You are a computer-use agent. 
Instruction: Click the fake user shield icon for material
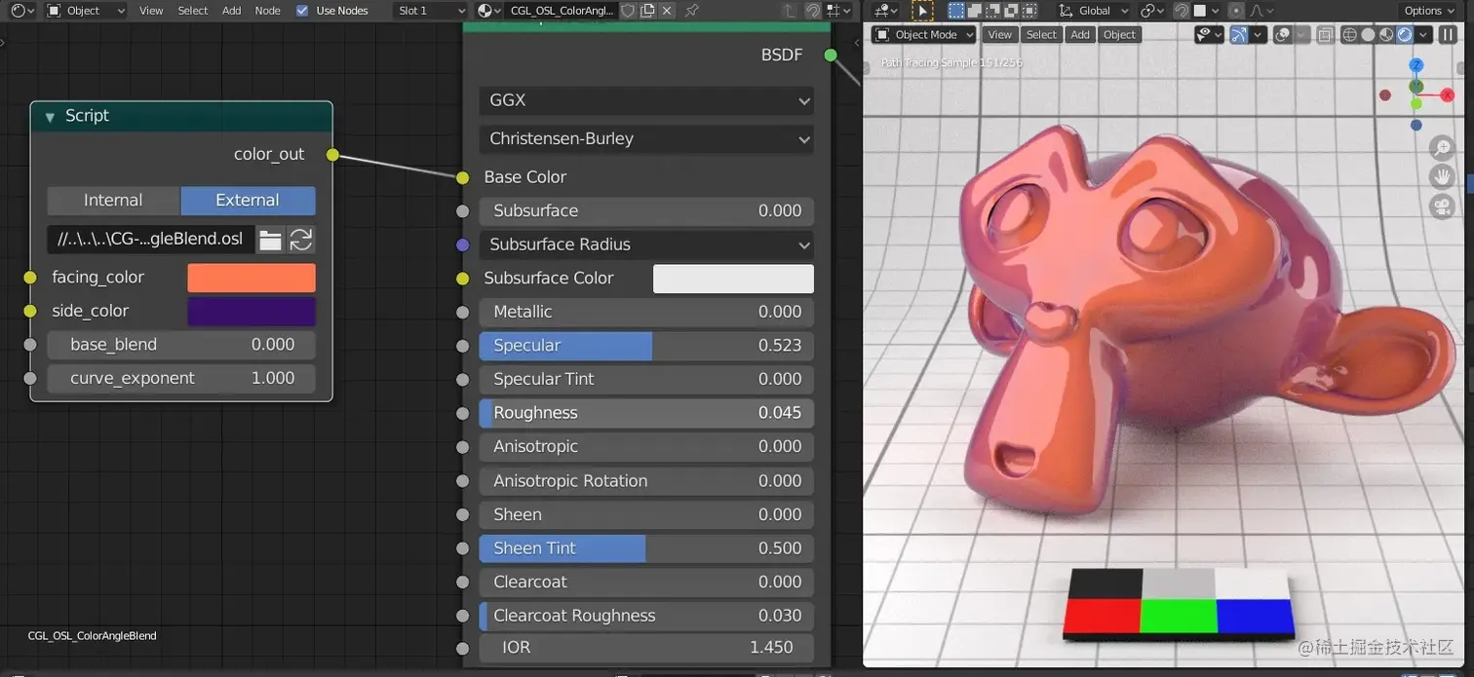tap(629, 11)
